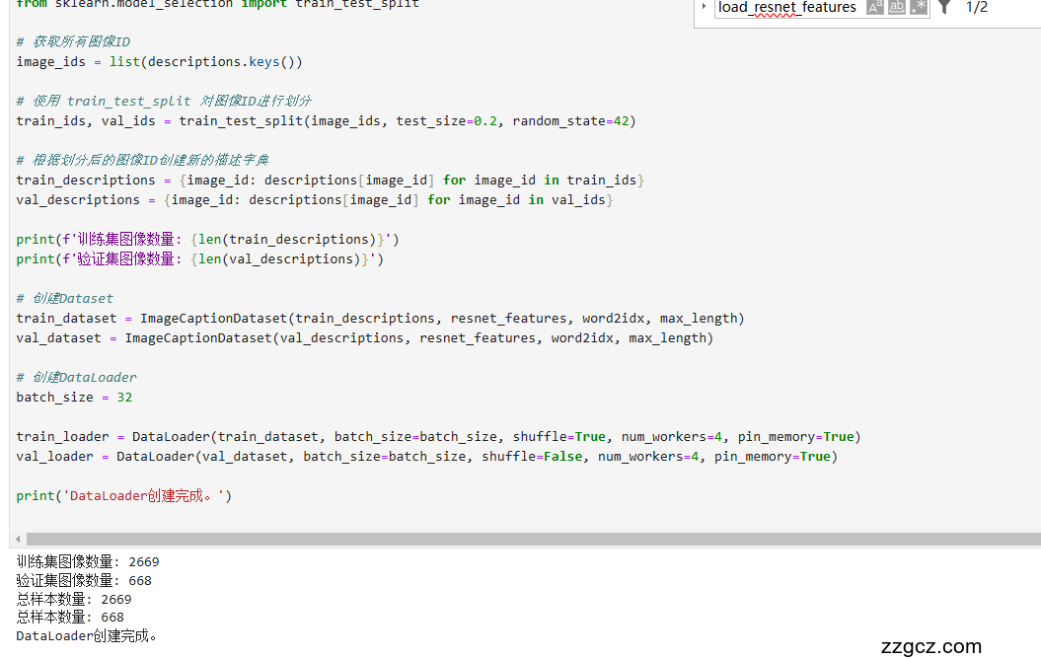Expand the replace row with the arrow

704,7
